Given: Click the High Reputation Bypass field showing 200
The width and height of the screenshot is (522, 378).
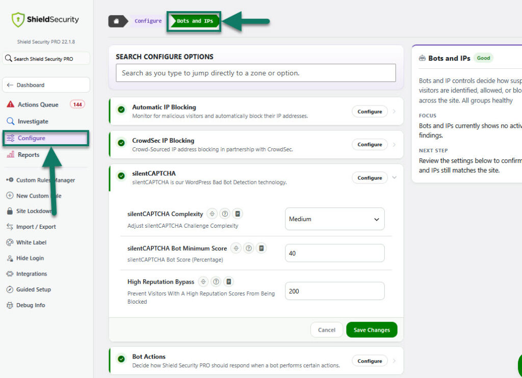Looking at the screenshot, I should [x=334, y=291].
